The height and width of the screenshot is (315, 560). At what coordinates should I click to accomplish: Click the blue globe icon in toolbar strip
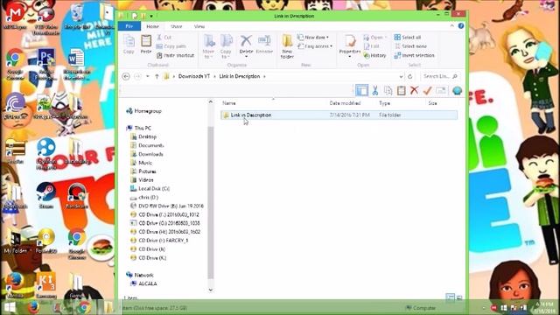click(457, 91)
